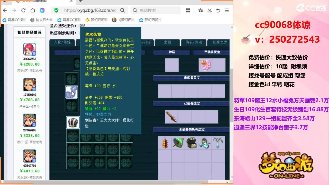Open the browser apps grid

[x=188, y=10]
